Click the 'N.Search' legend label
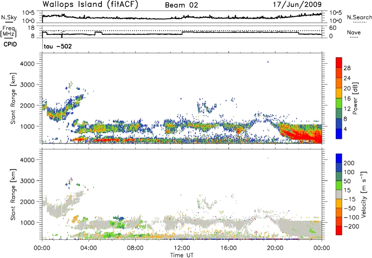The height and width of the screenshot is (258, 372). (359, 17)
